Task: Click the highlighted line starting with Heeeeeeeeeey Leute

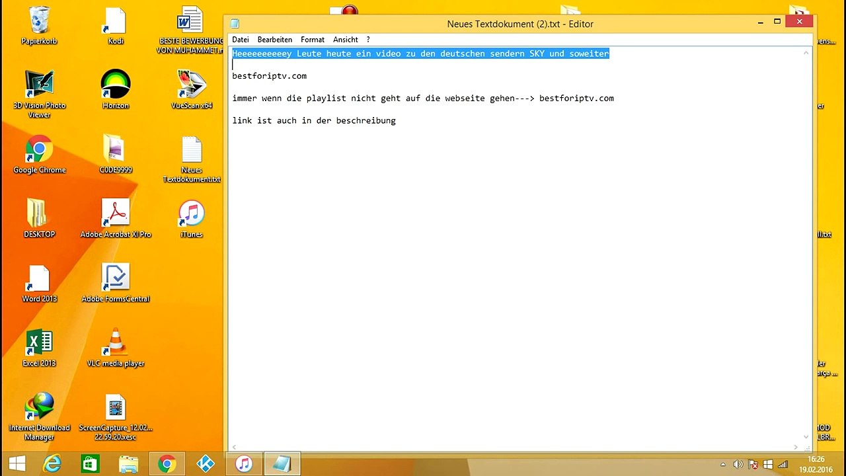Action: (x=420, y=54)
